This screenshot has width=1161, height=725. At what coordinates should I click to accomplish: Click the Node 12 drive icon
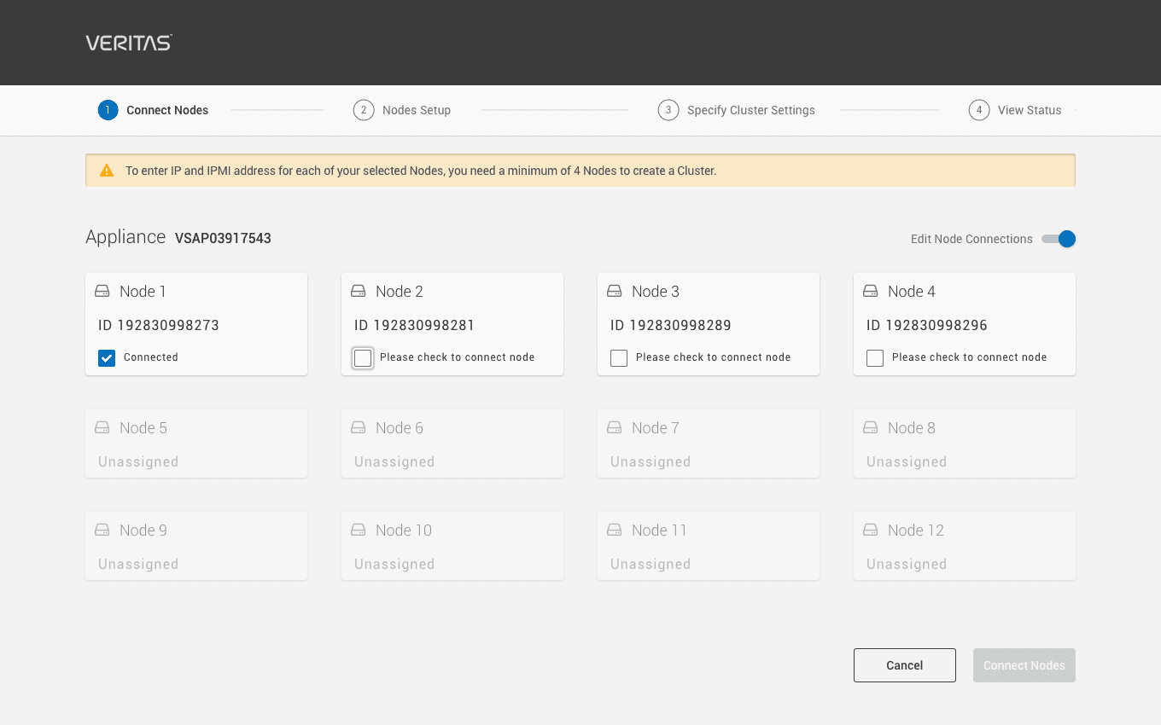point(871,531)
